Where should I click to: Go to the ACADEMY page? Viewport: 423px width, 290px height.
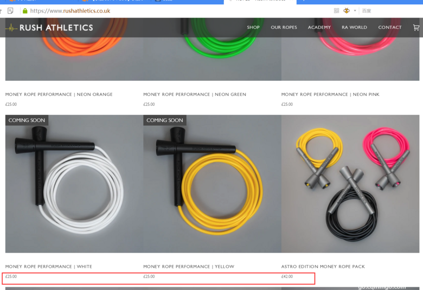[x=319, y=27]
